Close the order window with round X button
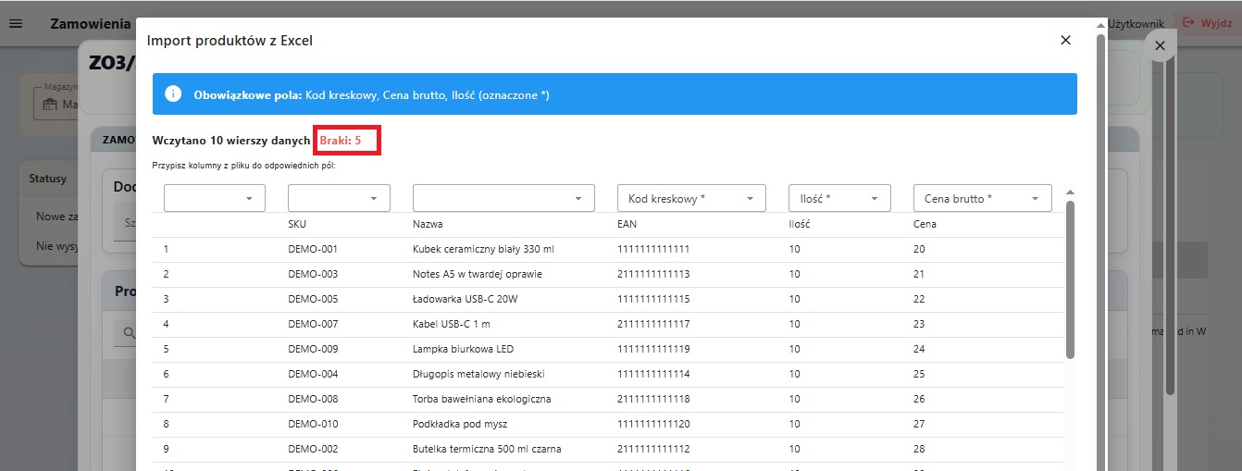1242x471 pixels. [x=1160, y=45]
